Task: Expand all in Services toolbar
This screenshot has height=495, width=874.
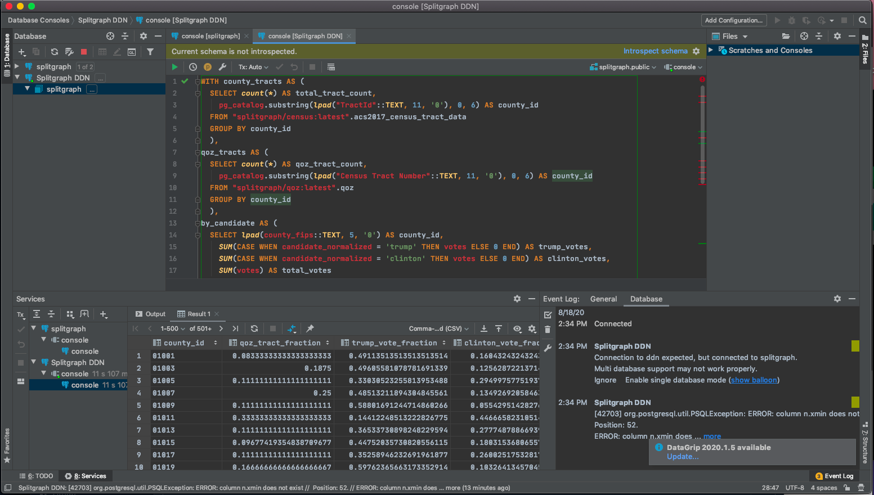Action: click(37, 314)
